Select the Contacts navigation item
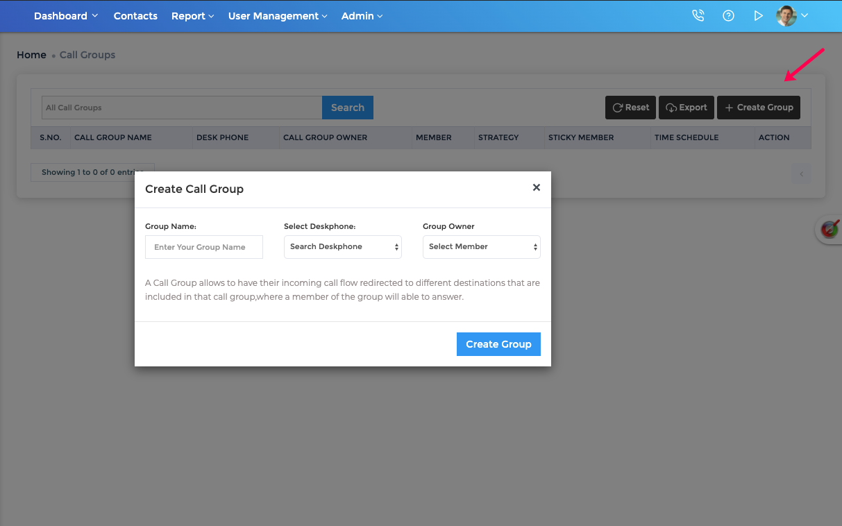842x526 pixels. (135, 15)
